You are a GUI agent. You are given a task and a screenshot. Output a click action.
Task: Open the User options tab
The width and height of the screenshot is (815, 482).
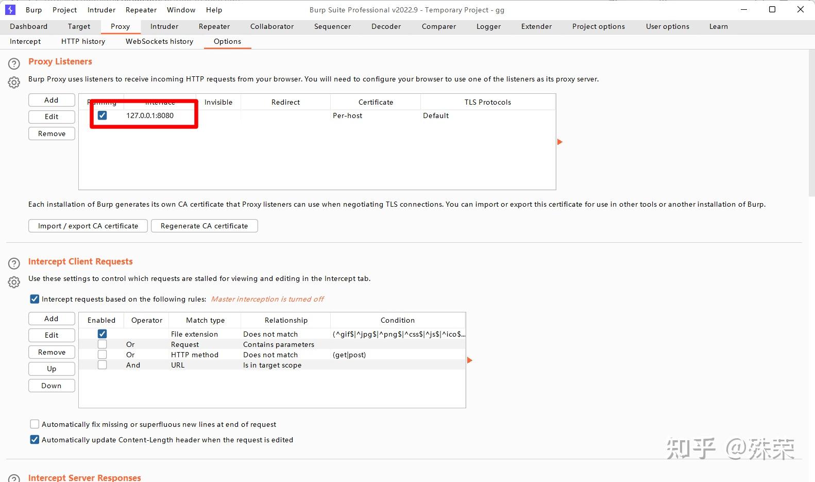668,26
